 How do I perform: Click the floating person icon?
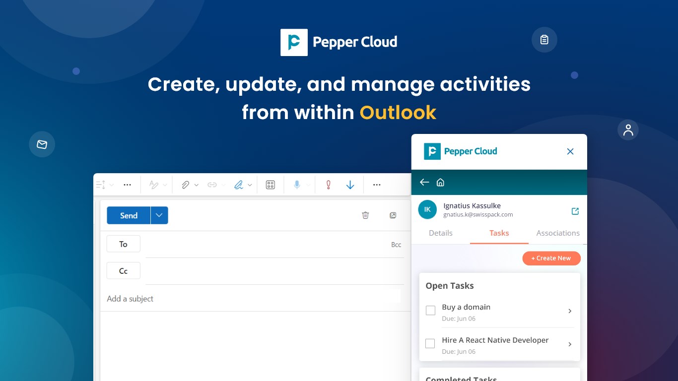point(628,130)
